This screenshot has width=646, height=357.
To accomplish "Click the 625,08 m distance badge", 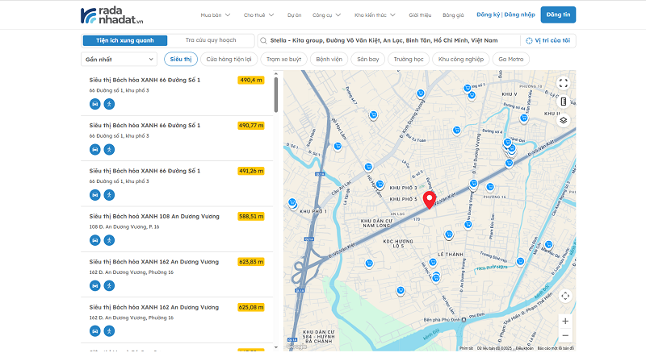I will click(x=251, y=307).
